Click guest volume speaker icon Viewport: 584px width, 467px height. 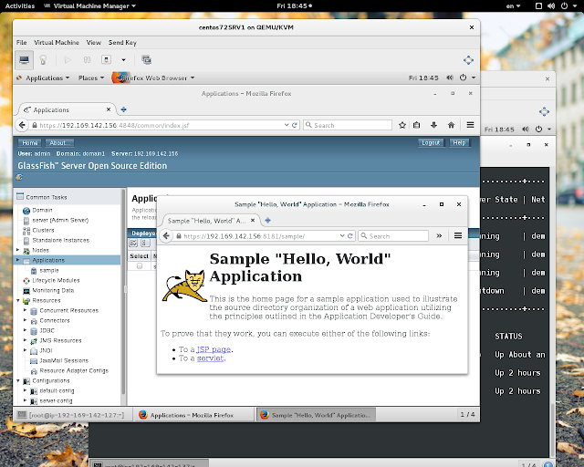coord(450,78)
